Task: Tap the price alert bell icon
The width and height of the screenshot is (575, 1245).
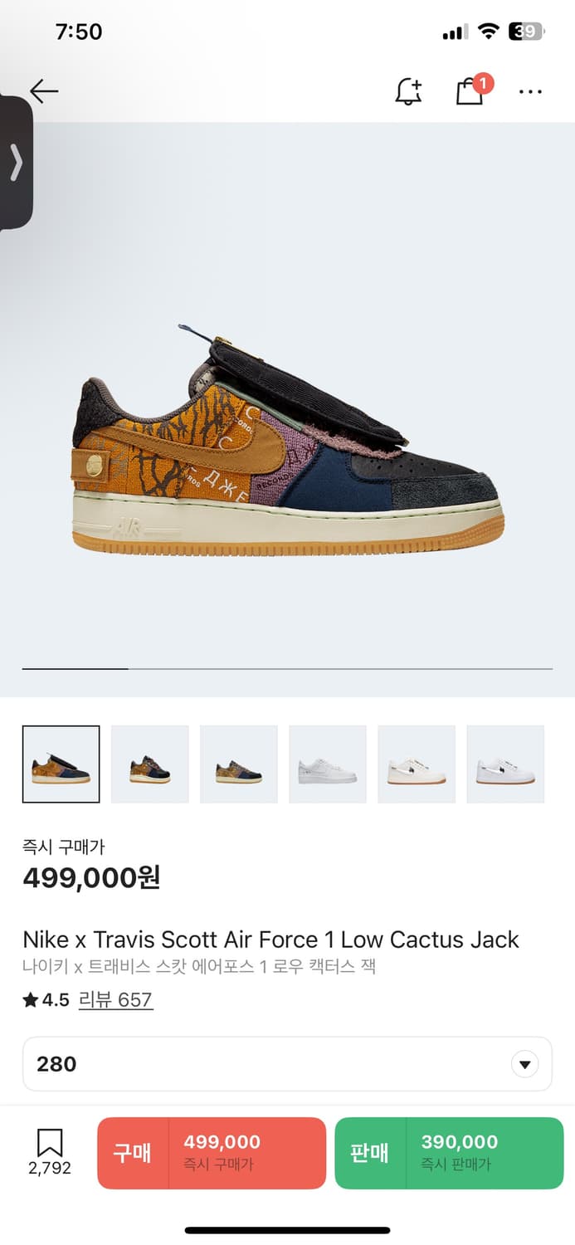Action: (x=408, y=91)
